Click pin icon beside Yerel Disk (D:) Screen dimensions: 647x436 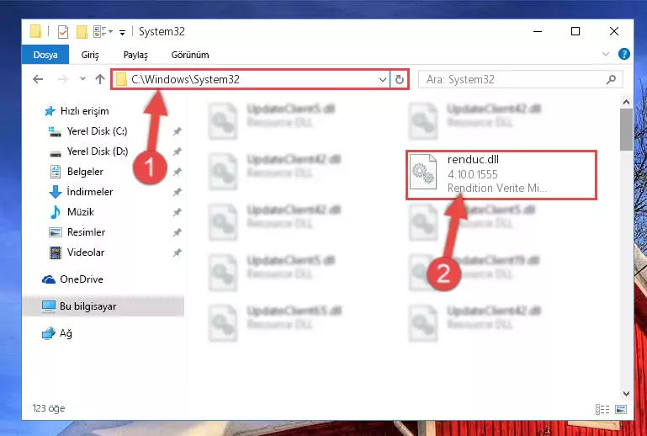[177, 152]
